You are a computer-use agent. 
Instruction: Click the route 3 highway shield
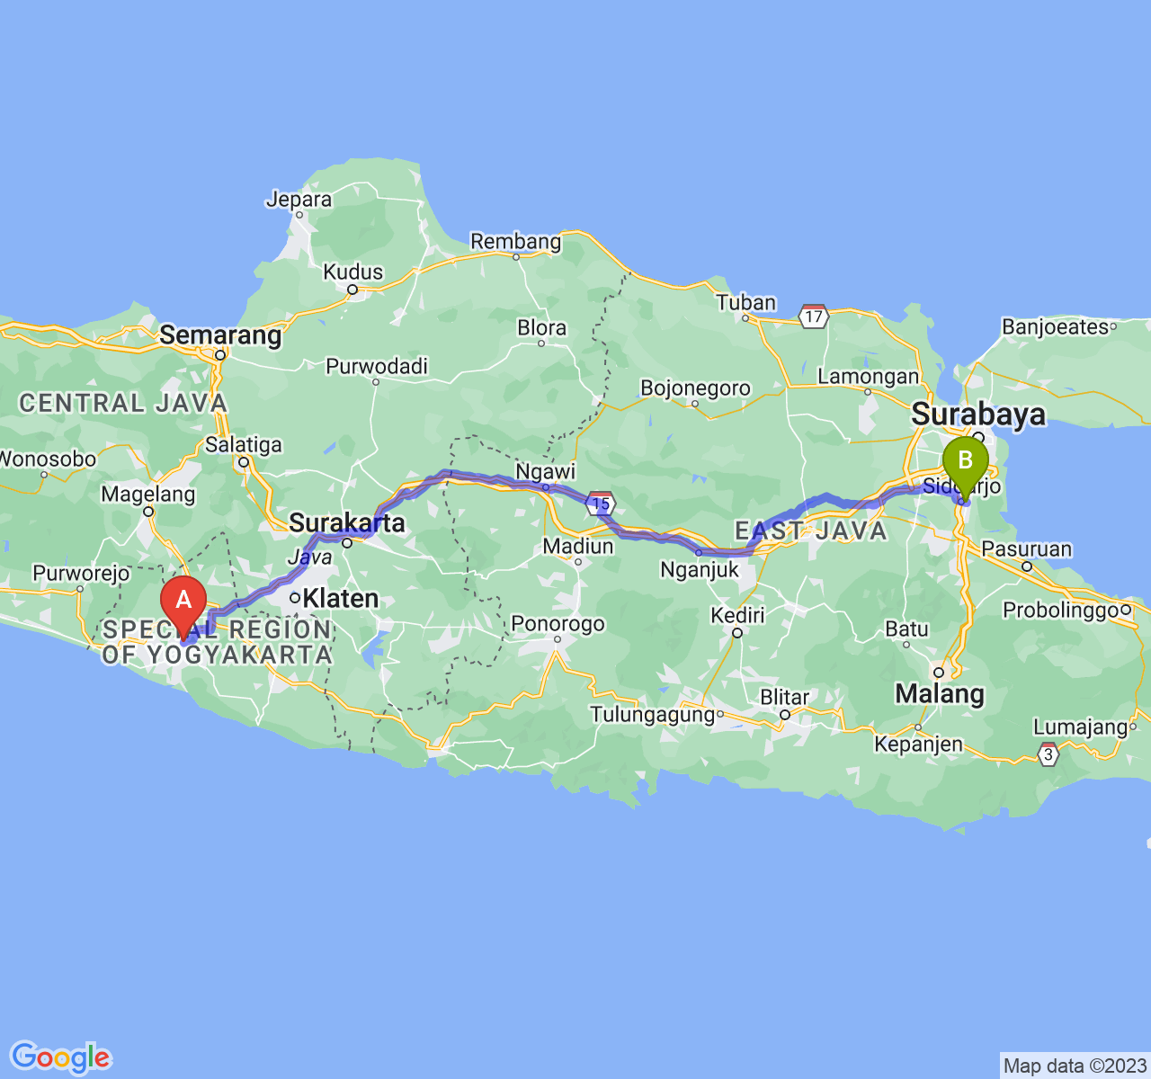click(x=1048, y=754)
